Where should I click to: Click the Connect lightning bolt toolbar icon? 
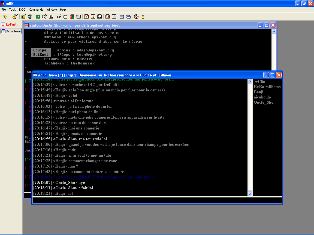(5, 17)
